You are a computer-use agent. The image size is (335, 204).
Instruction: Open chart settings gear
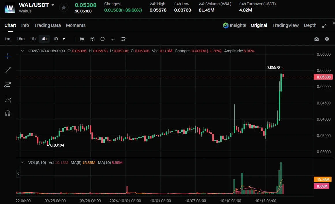coord(327,39)
